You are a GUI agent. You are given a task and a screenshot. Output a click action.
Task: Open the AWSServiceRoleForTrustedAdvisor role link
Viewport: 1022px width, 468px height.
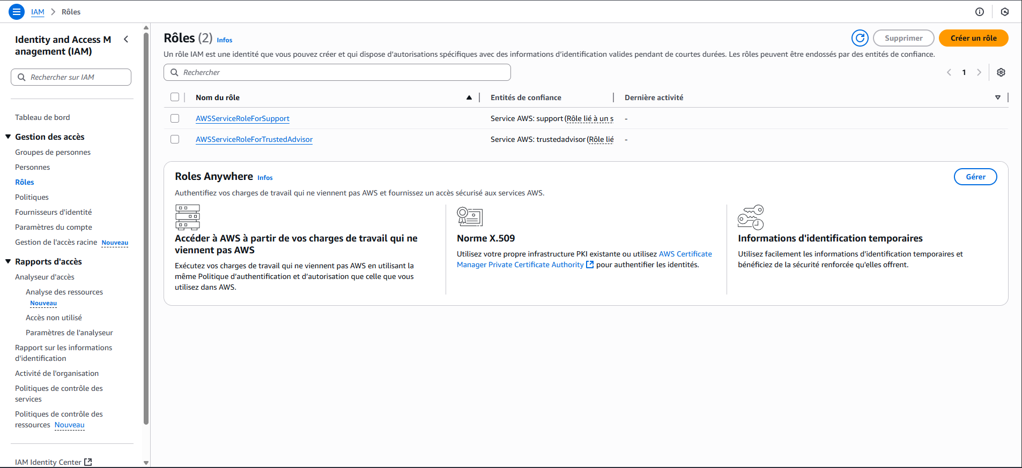click(254, 139)
